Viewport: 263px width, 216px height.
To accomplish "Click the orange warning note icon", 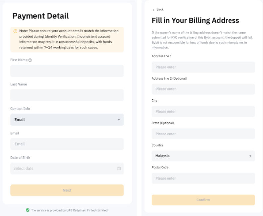I will [15, 31].
